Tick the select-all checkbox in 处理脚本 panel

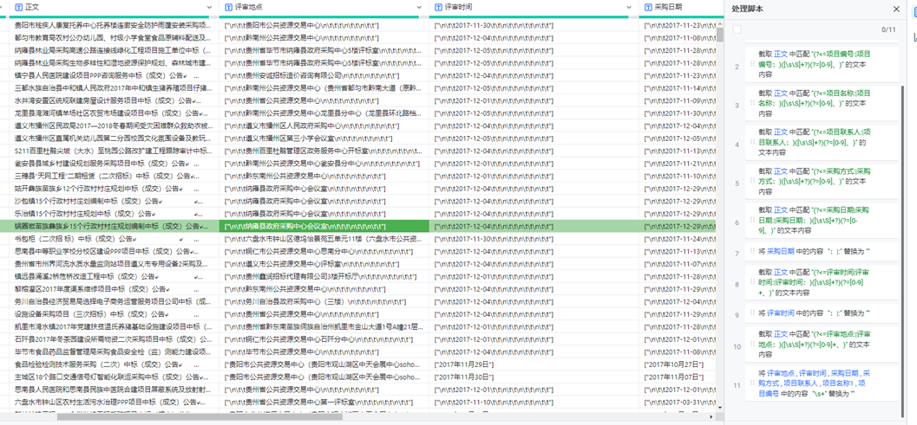pyautogui.click(x=737, y=29)
